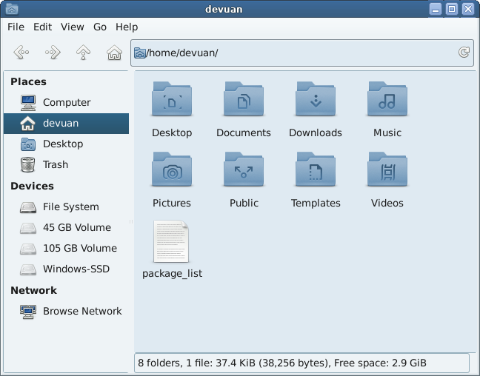Open the File menu
Screen dimensions: 480x376
pos(16,27)
